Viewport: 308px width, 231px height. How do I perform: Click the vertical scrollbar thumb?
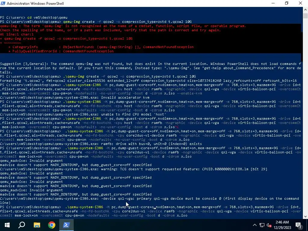306,16
